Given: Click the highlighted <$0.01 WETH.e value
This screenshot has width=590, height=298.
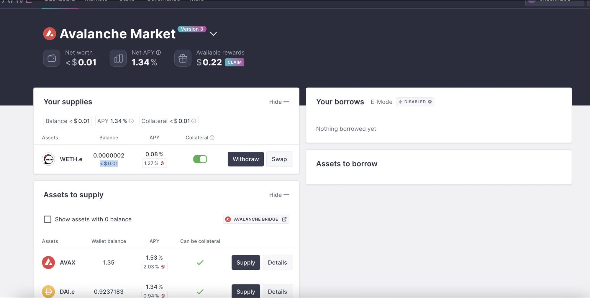Looking at the screenshot, I should click(x=109, y=163).
